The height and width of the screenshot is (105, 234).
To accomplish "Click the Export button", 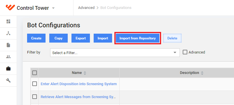I will click(81, 38).
